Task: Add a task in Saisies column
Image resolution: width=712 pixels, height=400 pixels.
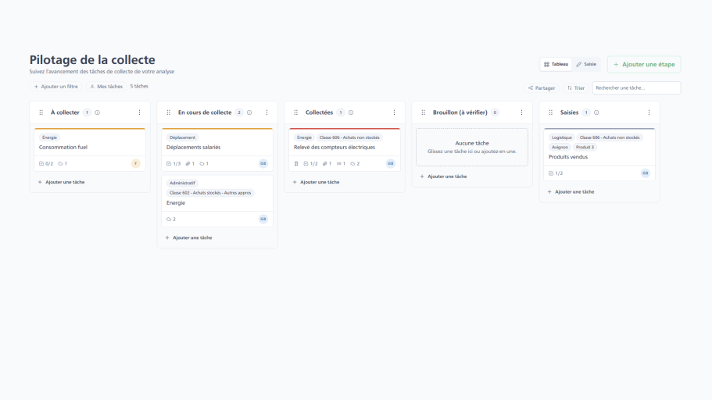Action: click(571, 192)
